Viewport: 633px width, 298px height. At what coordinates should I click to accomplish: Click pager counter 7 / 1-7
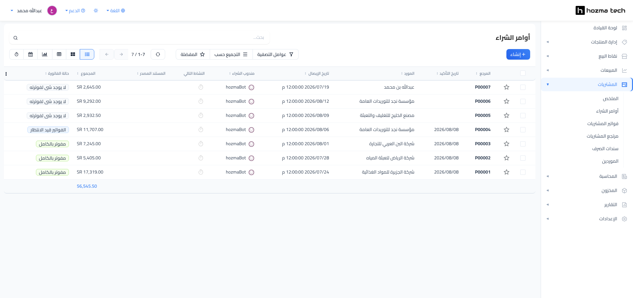point(138,54)
